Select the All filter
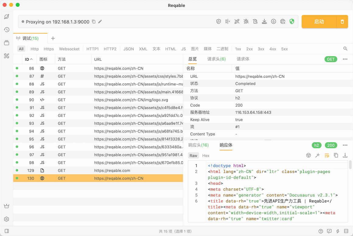Screen dimensions: 353x236 [21, 49]
